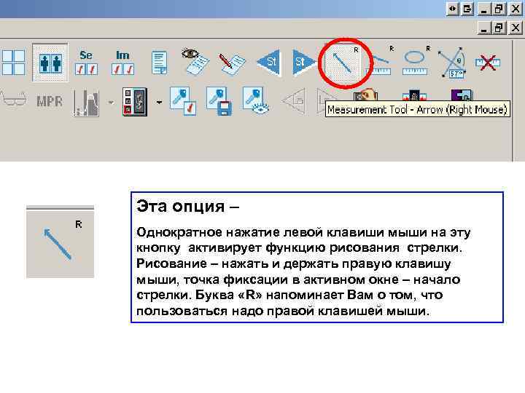
Task: Click the blue document report icon
Action: (160, 63)
